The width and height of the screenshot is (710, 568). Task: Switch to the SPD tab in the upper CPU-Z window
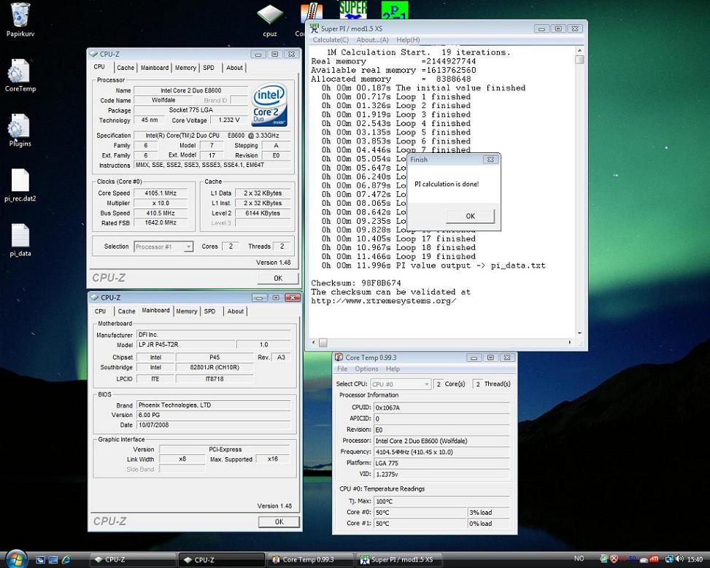[208, 67]
